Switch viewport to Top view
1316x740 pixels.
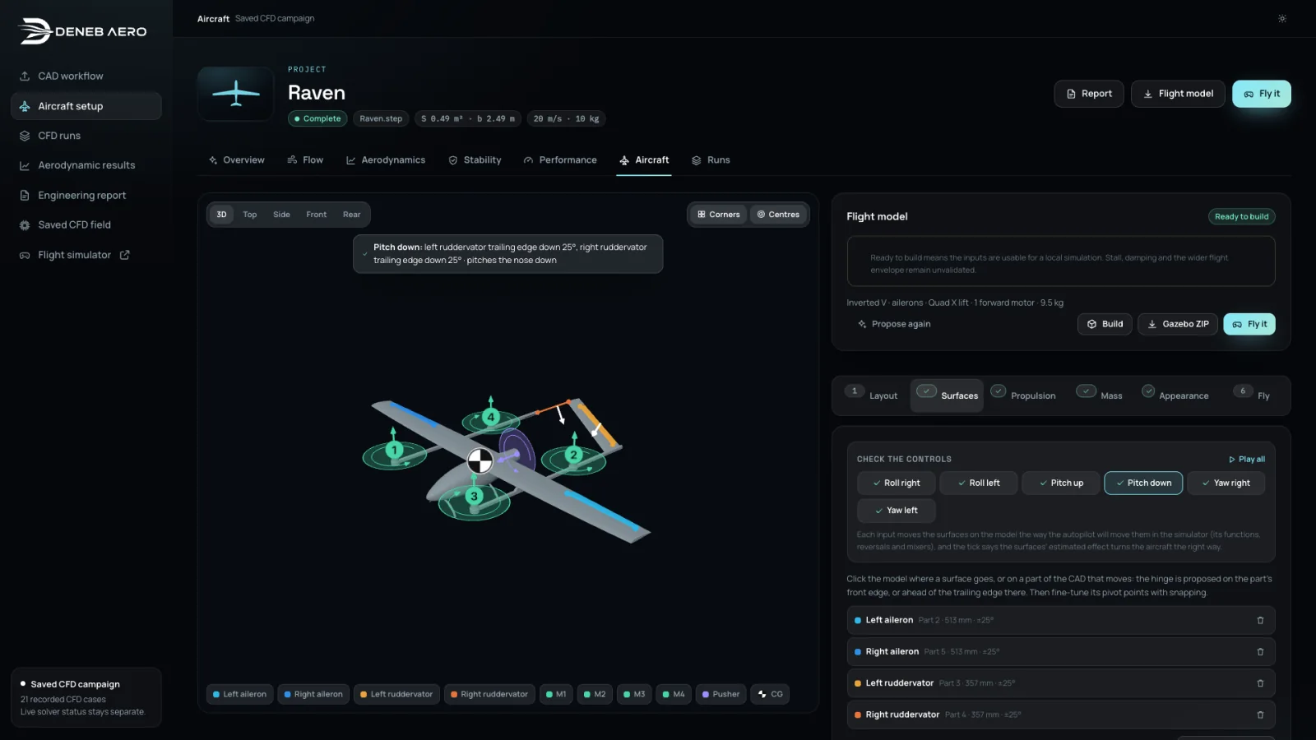[250, 215]
